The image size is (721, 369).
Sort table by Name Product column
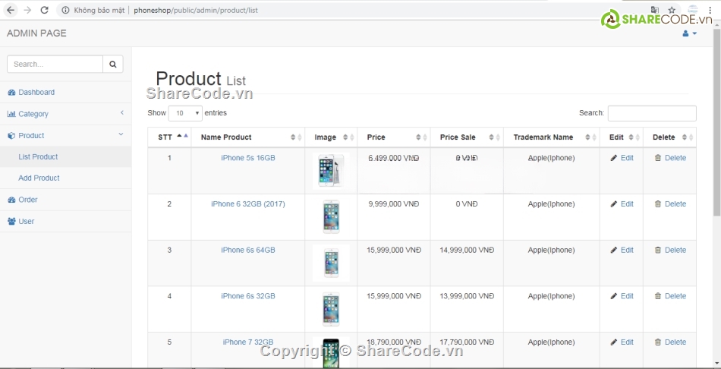click(248, 137)
